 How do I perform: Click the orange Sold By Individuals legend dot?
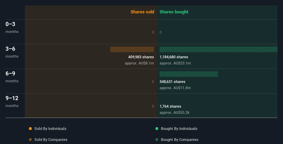click(30, 129)
